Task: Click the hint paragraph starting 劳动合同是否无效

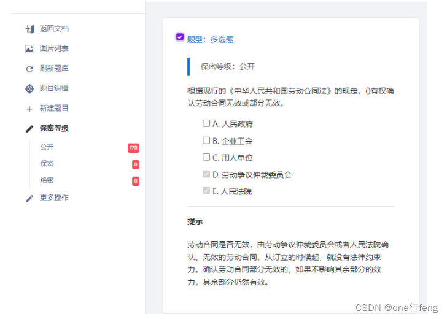Action: [288, 263]
